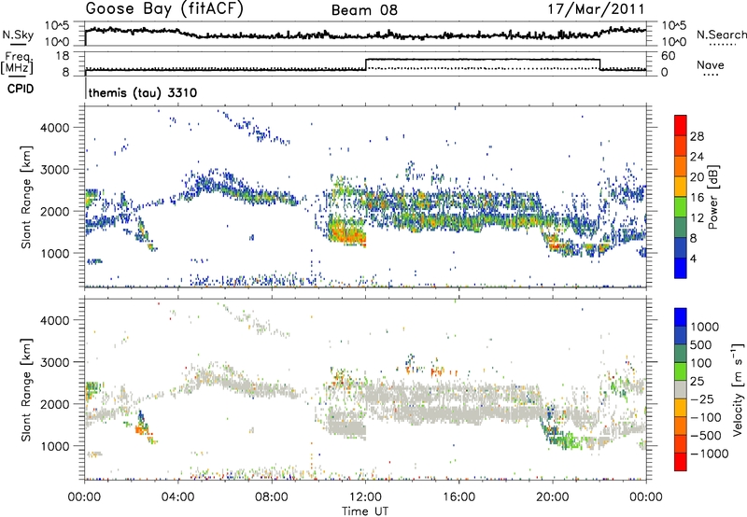Click the 'Beam 08' label

coord(364,10)
